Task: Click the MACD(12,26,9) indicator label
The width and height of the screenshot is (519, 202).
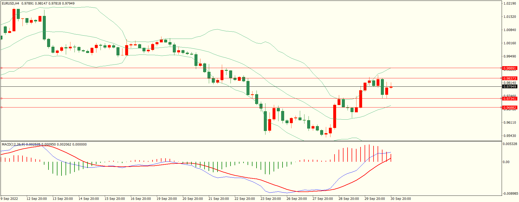Action: (13, 144)
